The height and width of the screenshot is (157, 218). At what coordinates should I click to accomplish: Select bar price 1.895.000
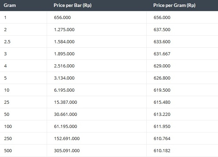(x=64, y=54)
